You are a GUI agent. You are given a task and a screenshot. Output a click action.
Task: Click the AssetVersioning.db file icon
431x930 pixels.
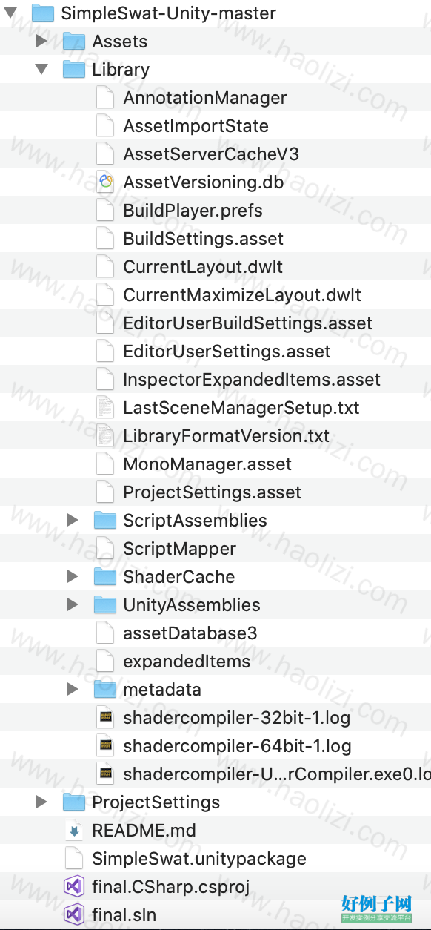(106, 182)
